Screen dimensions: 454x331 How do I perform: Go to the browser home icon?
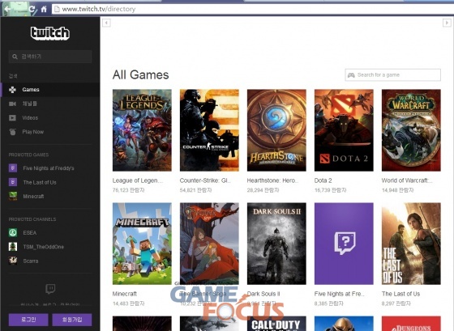44,9
